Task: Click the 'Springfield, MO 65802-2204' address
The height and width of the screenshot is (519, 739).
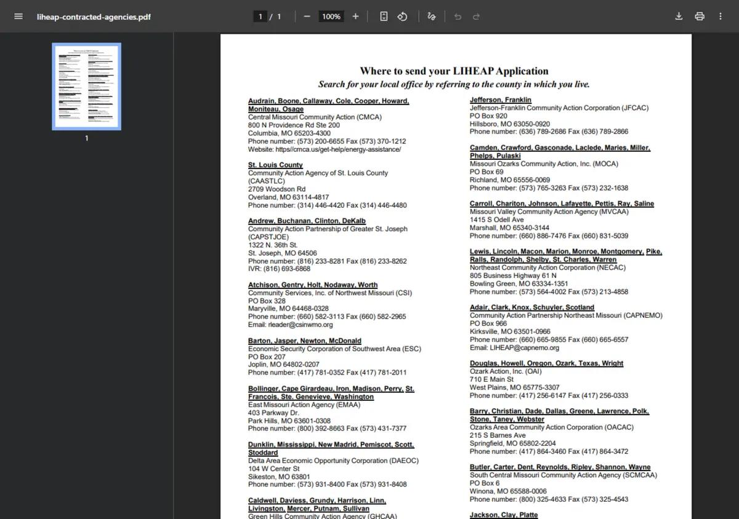Action: (512, 443)
